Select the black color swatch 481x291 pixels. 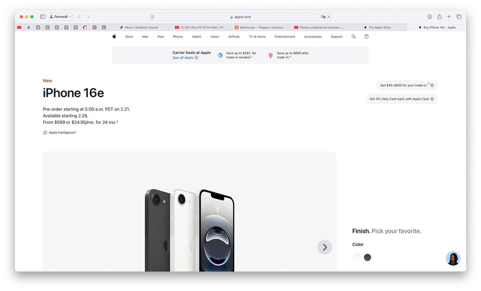[x=368, y=257]
